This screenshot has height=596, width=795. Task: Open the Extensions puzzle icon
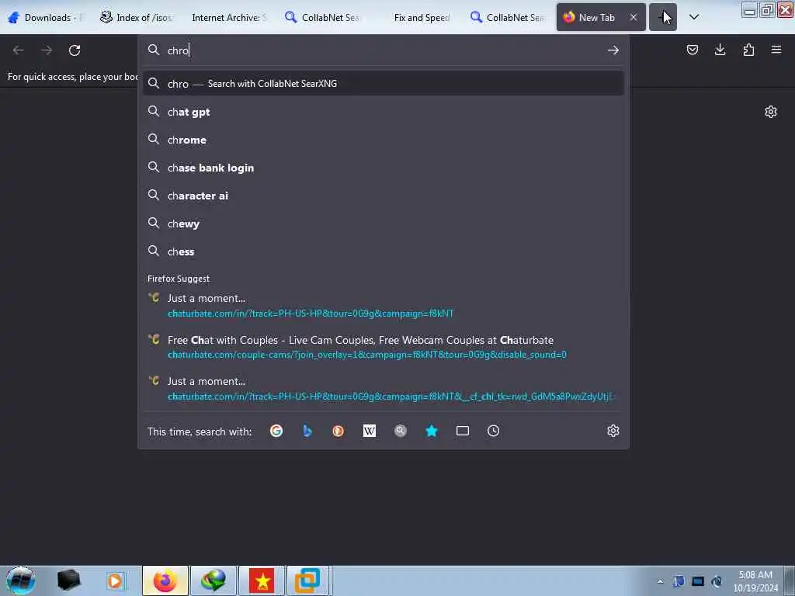coord(748,50)
